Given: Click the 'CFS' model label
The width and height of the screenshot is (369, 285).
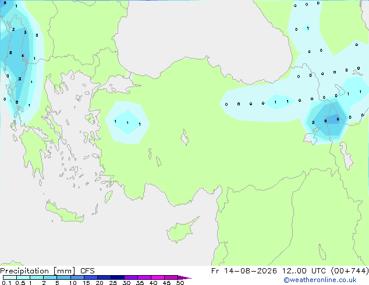Looking at the screenshot, I should point(87,271).
